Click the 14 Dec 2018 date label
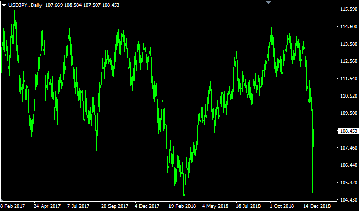359x211 pixels. click(317, 206)
